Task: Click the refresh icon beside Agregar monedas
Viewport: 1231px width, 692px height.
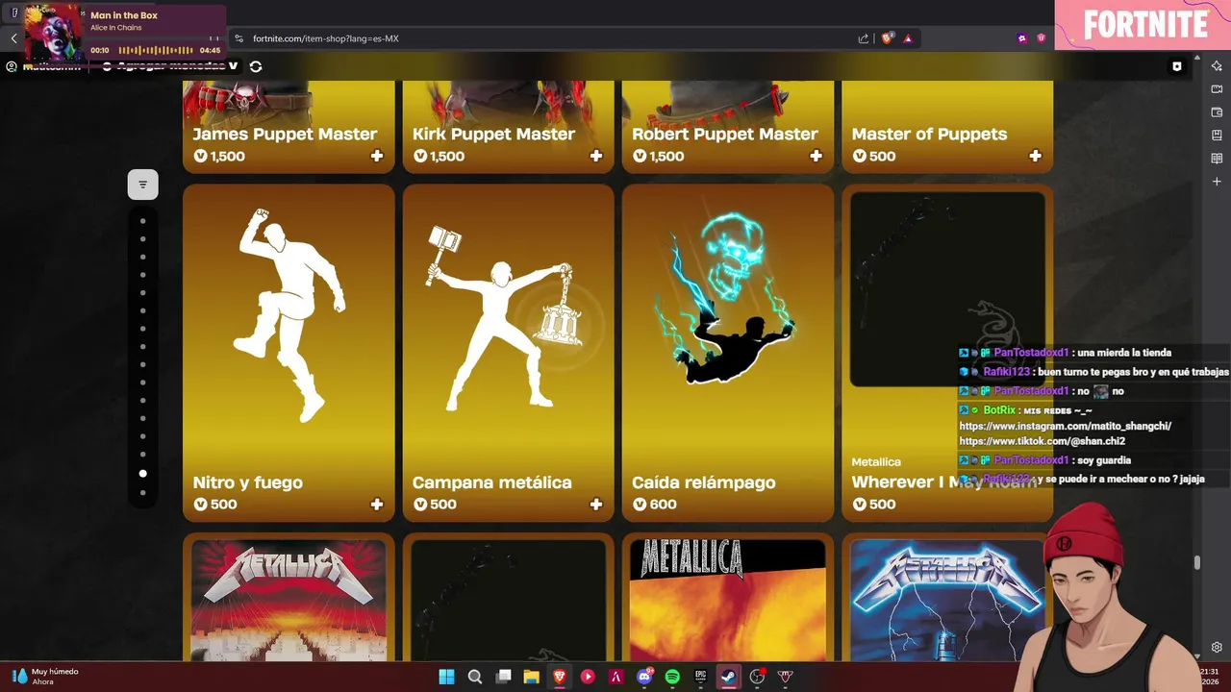Action: pyautogui.click(x=256, y=66)
